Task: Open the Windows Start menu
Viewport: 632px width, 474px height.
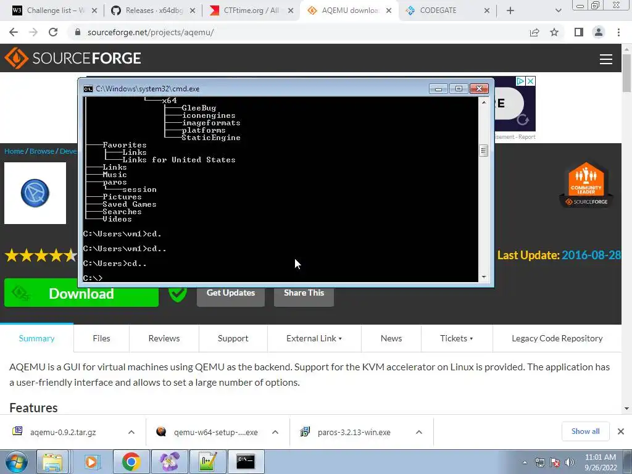Action: [x=17, y=462]
